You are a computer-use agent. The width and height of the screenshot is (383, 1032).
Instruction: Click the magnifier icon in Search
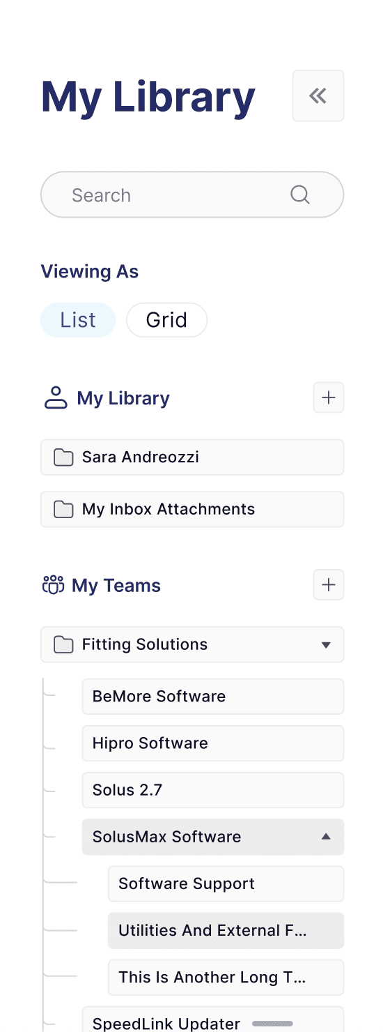(299, 195)
